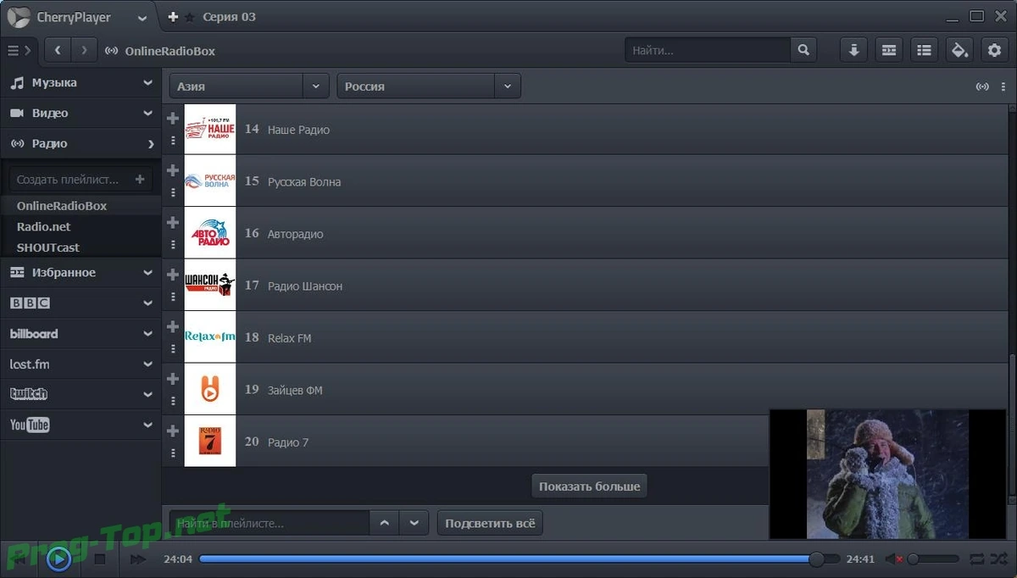Play the Наше Радио station logo
The width and height of the screenshot is (1017, 578).
pyautogui.click(x=210, y=130)
